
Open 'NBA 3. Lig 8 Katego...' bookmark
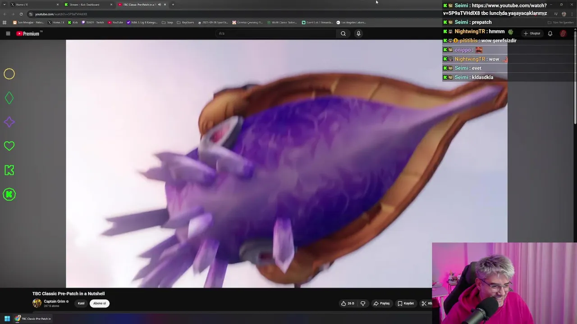[x=142, y=22]
